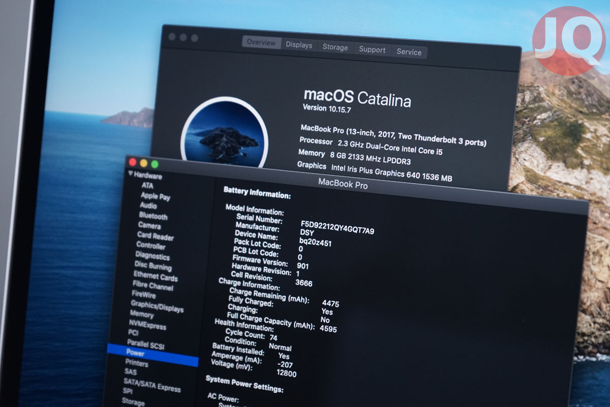Select ATA in the Hardware list
Image resolution: width=610 pixels, height=407 pixels.
click(x=147, y=186)
